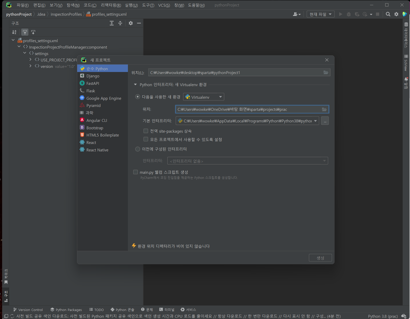410x319 pixels.
Task: Click the inspectionProfiles breadcrumb
Action: 66,14
